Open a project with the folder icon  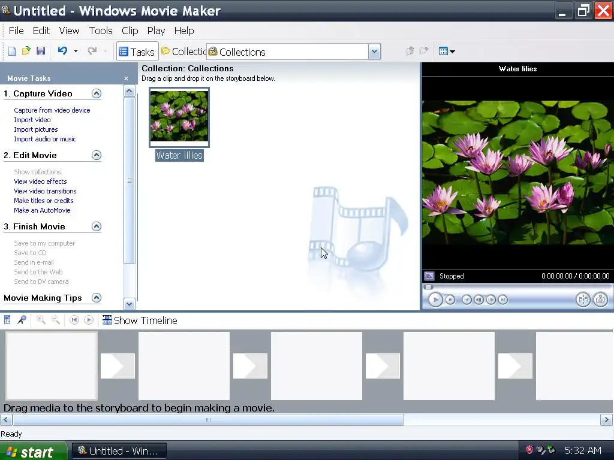26,52
